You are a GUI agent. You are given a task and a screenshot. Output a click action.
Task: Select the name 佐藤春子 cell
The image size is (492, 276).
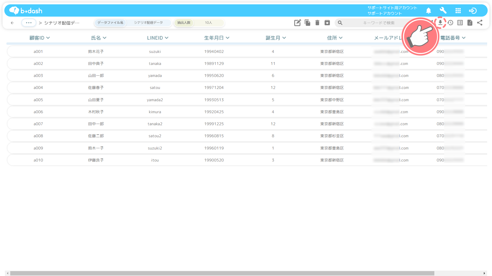point(96,87)
